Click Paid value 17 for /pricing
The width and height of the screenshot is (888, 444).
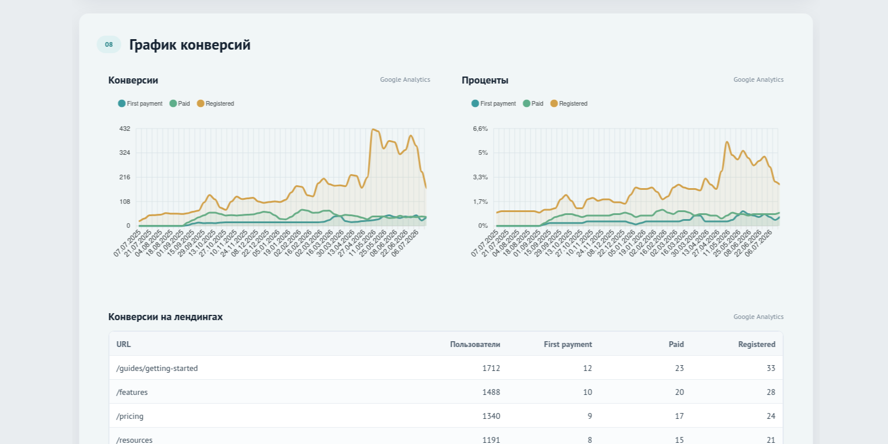coord(679,416)
